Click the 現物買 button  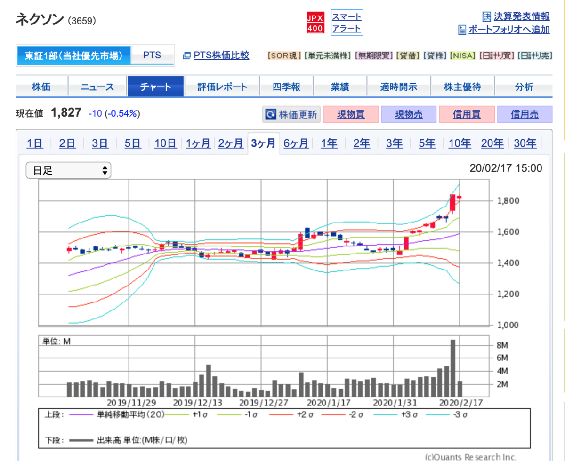tap(350, 114)
